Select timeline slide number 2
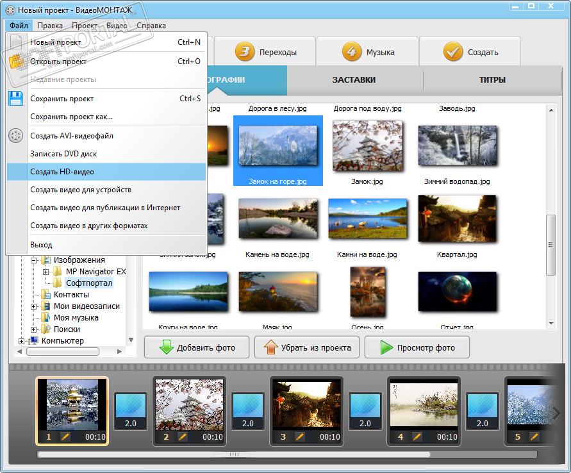The height and width of the screenshot is (473, 571). click(189, 411)
